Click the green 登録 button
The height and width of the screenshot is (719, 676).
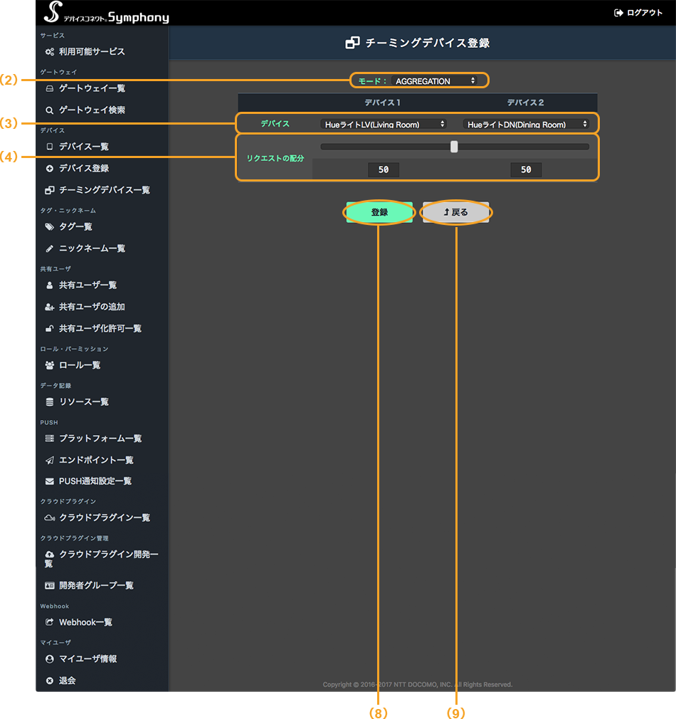[379, 212]
